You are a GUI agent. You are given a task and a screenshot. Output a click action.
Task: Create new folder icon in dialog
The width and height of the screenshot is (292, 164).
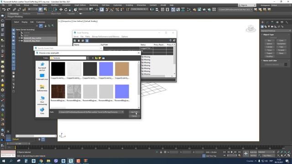coord(100,58)
